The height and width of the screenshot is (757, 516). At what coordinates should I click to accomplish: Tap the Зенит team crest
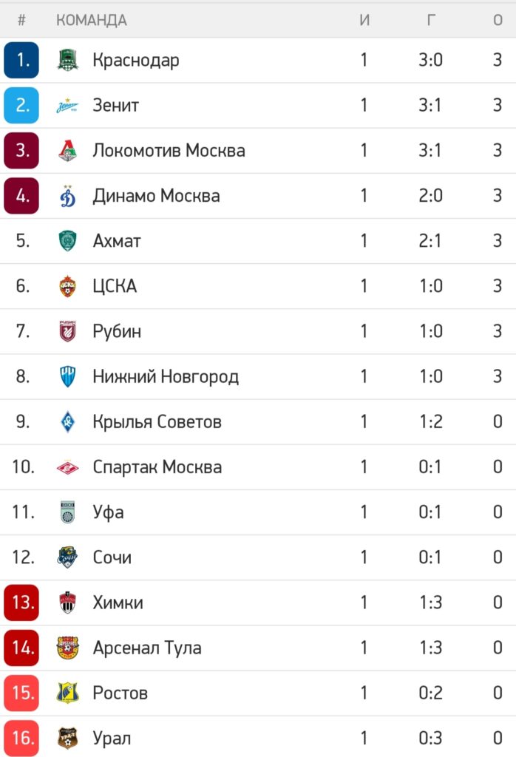[x=67, y=105]
